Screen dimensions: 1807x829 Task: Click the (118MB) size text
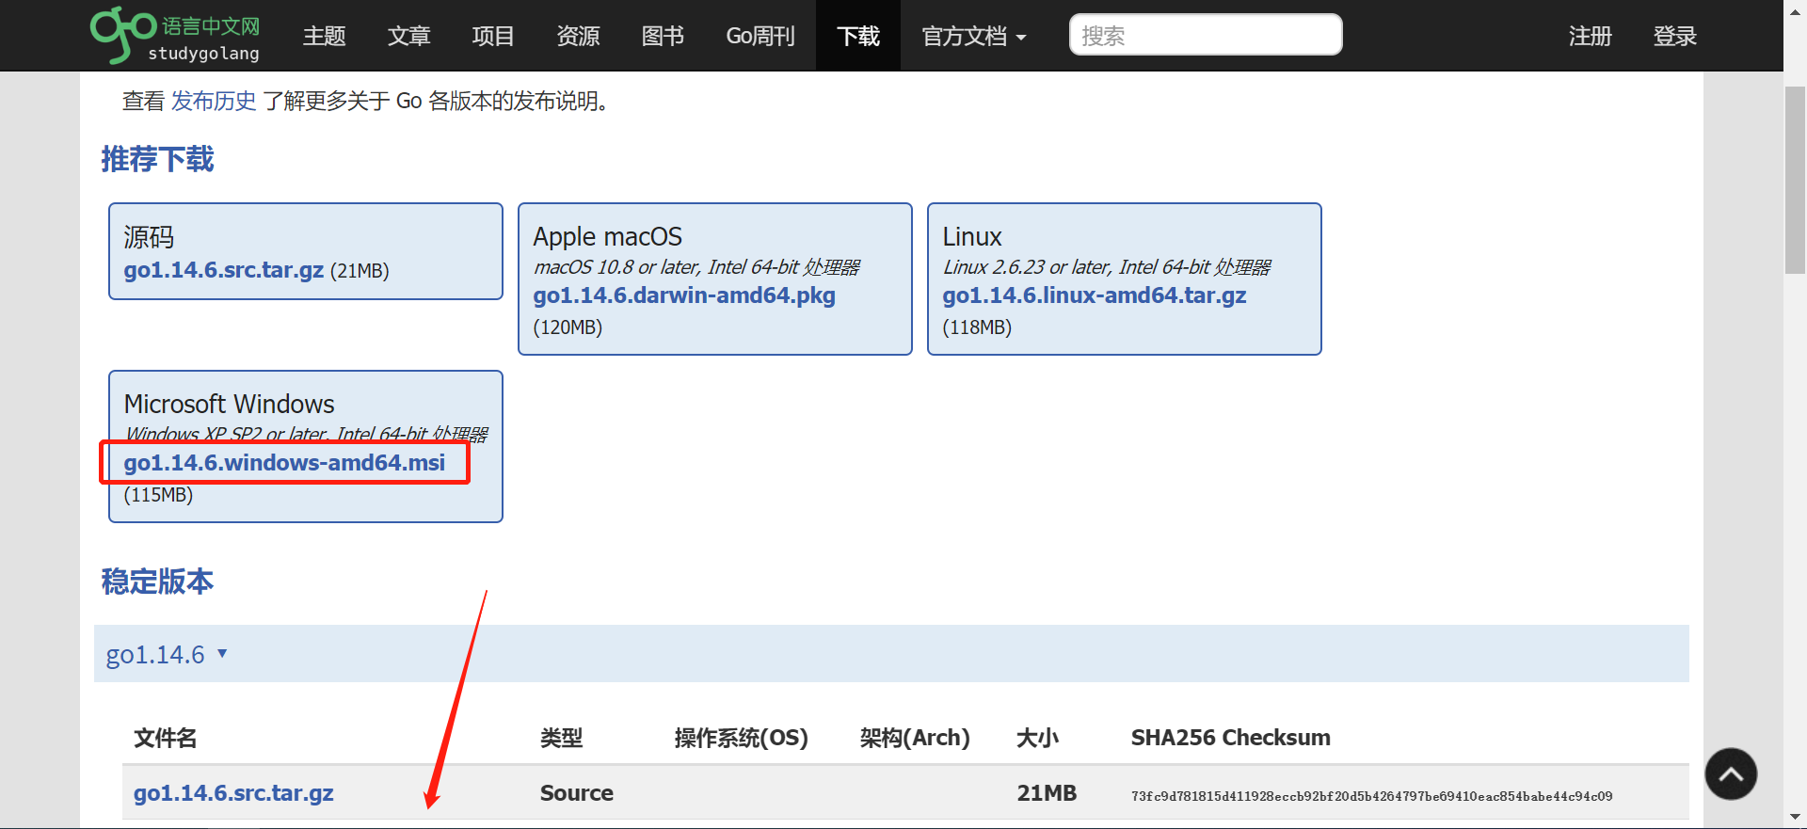click(977, 327)
